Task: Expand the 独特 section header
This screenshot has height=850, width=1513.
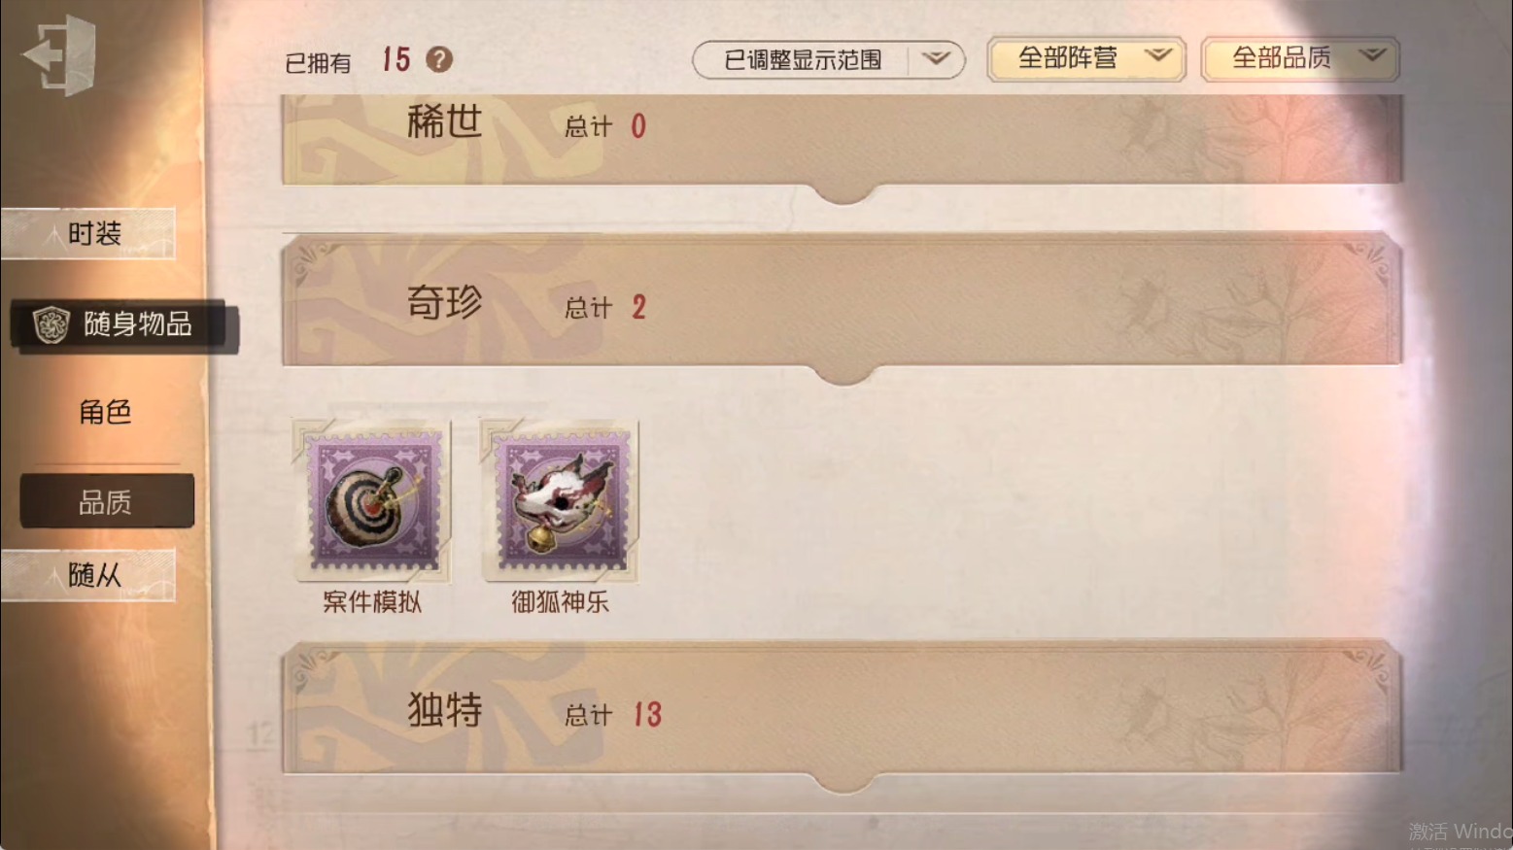Action: point(842,709)
